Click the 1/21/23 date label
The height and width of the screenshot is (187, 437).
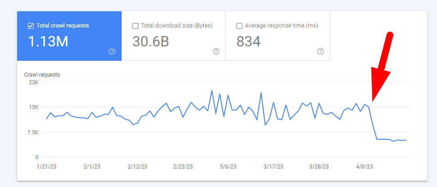[x=47, y=166]
